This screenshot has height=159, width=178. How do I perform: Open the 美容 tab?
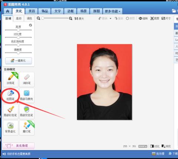pos(32,11)
